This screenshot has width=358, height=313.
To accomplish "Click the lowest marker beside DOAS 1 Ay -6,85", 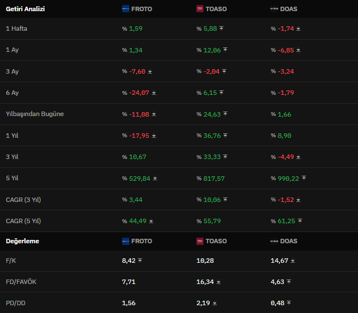I will click(x=298, y=50).
